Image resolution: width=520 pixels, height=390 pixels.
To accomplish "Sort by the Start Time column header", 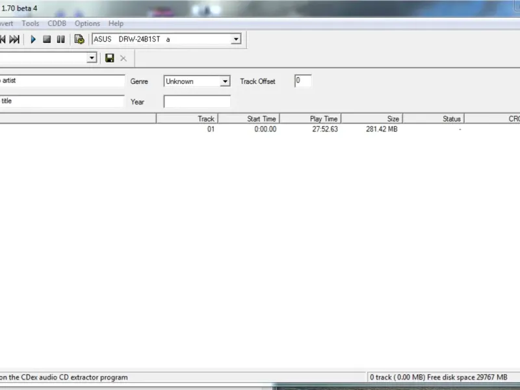I will coord(249,119).
